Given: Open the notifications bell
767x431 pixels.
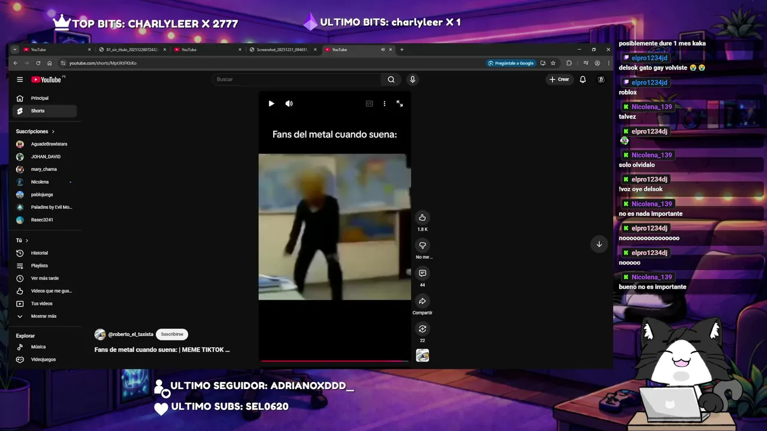Looking at the screenshot, I should tap(582, 80).
